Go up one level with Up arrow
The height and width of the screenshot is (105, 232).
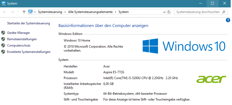click(24, 12)
